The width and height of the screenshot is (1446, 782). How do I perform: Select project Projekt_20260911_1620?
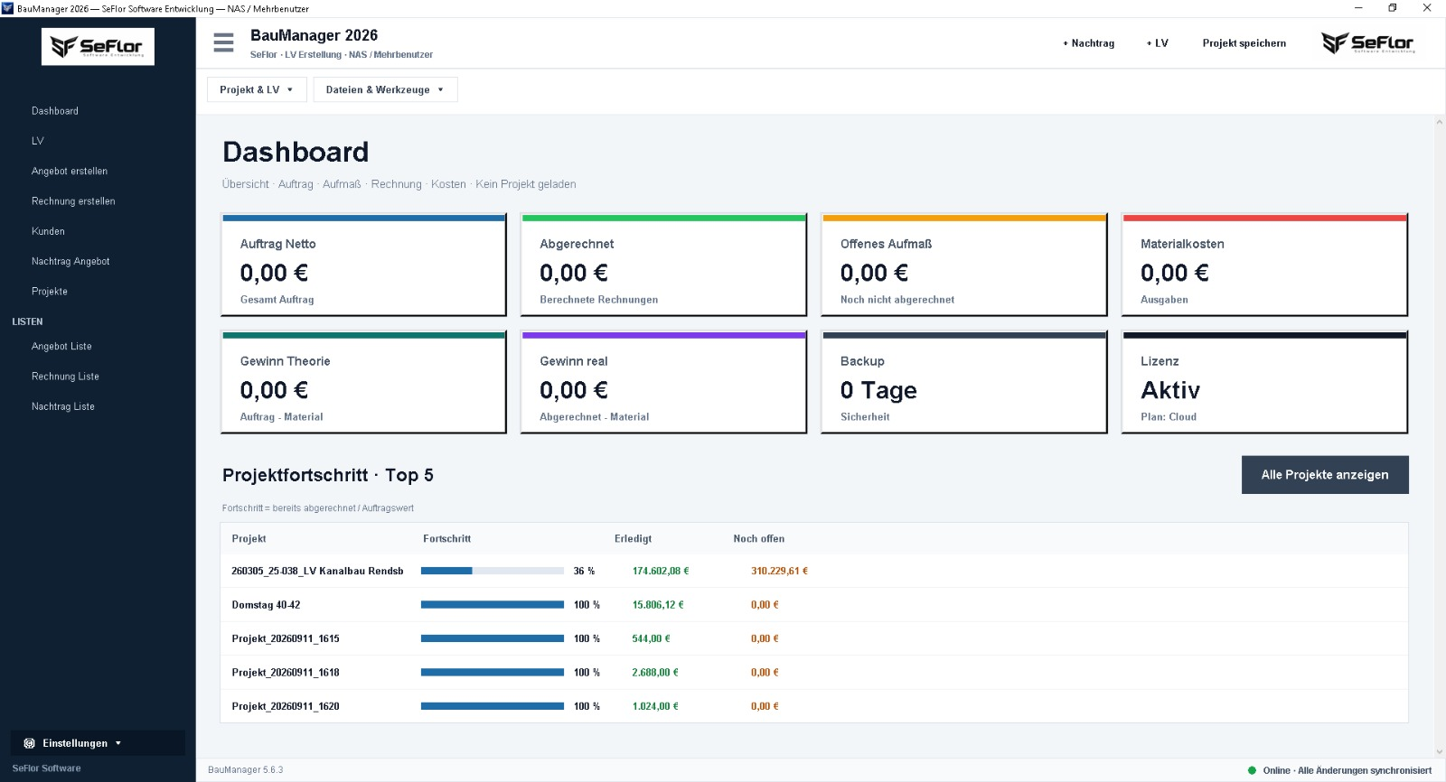813,706
